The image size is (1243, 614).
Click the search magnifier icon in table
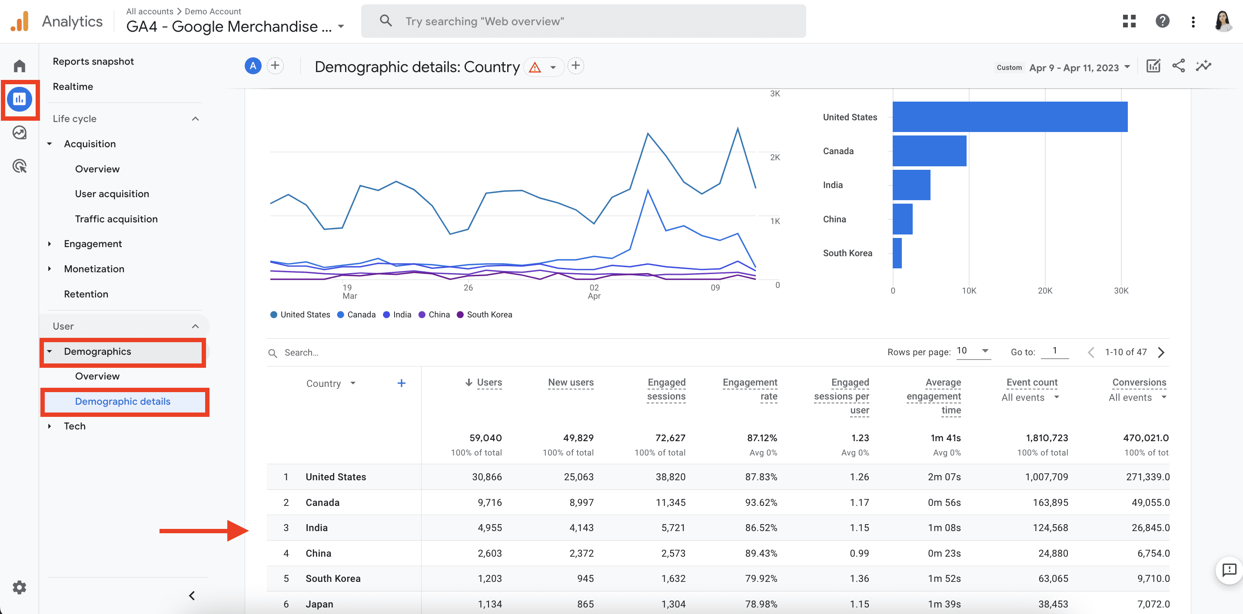coord(269,353)
